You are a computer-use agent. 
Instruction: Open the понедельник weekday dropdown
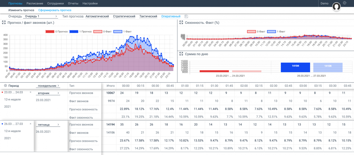pyautogui.click(x=48, y=86)
